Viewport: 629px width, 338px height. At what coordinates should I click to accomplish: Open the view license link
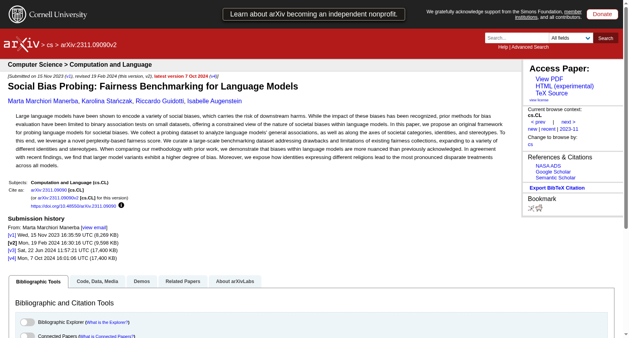539,100
